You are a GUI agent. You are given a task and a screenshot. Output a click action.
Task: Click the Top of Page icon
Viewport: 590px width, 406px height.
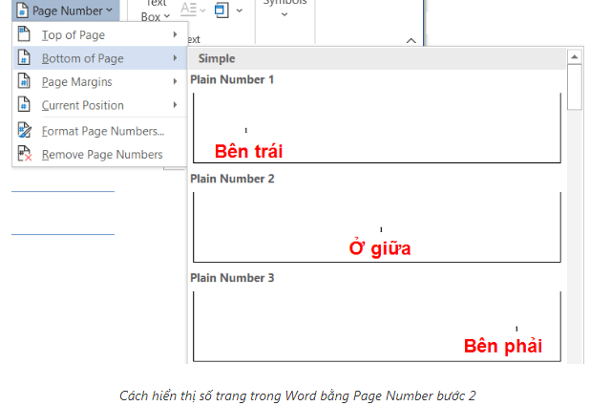click(x=24, y=35)
